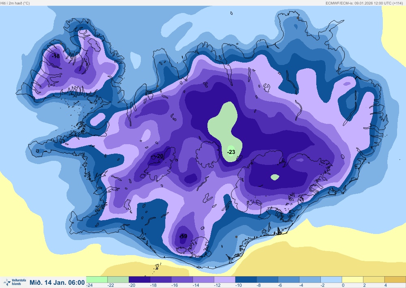Pick the legend swatch between -4 and -2

coord(310,279)
